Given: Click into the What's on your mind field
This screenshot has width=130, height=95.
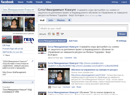Looking at the screenshot, I should point(83,28).
